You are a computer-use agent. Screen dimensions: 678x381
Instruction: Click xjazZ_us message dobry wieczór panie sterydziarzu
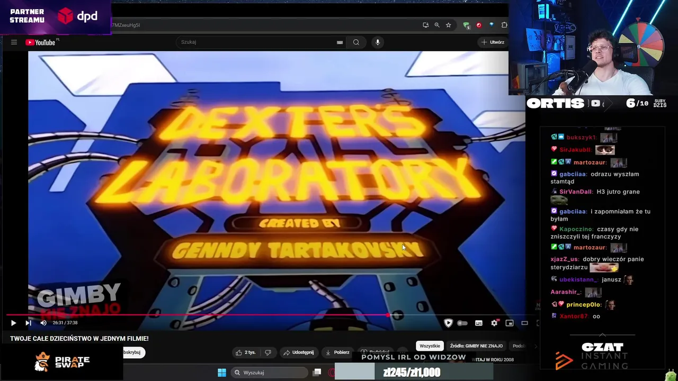597,263
